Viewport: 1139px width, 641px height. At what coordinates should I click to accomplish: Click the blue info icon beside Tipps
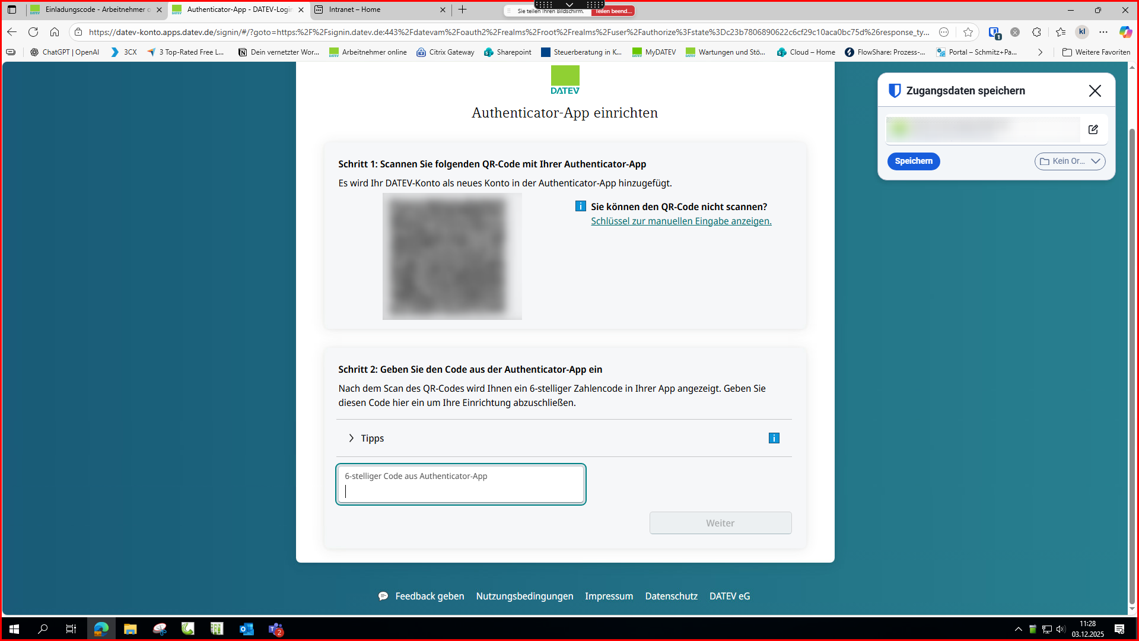coord(774,438)
